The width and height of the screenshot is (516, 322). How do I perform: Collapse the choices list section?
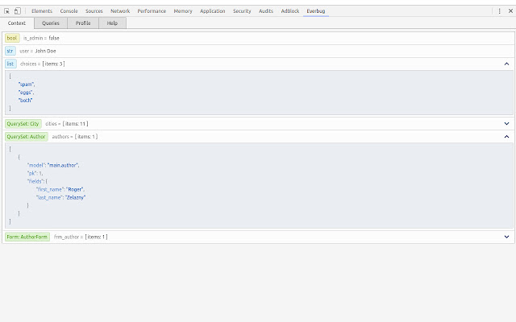pos(506,64)
